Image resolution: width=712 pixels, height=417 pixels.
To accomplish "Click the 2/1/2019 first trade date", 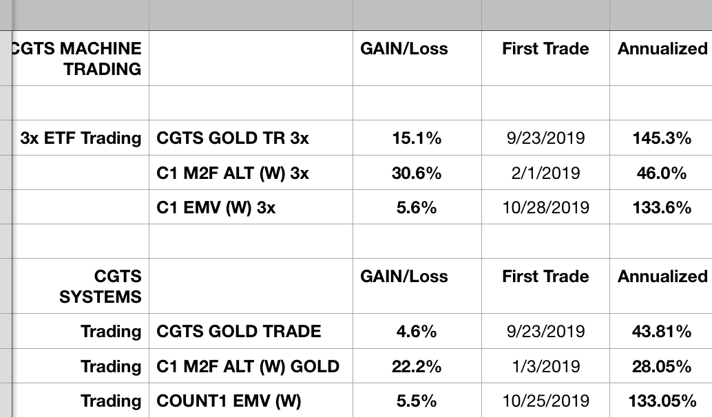I will click(x=545, y=173).
